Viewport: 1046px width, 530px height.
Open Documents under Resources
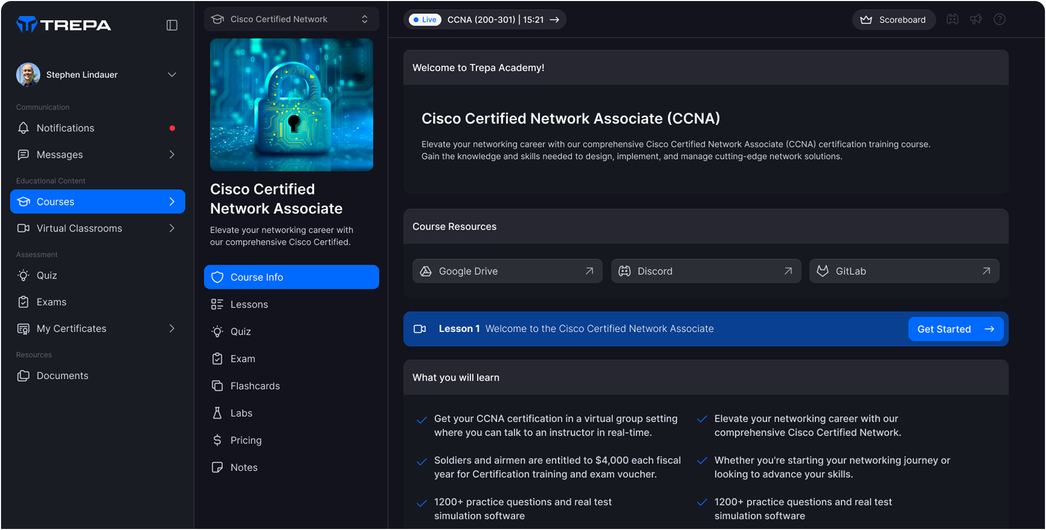[x=97, y=376]
